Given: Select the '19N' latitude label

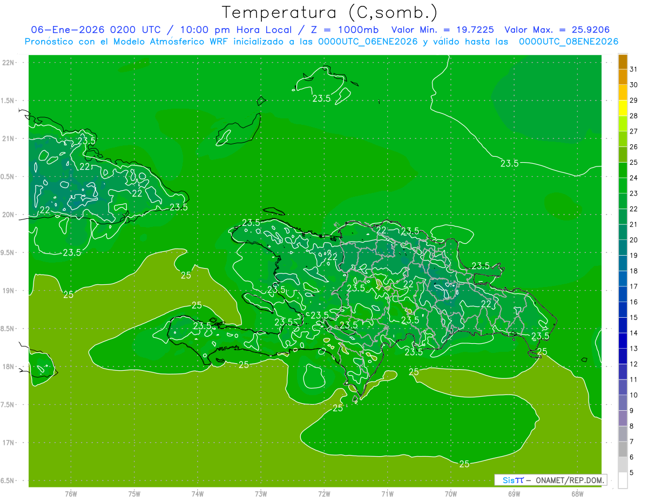Looking at the screenshot, I should pos(9,291).
